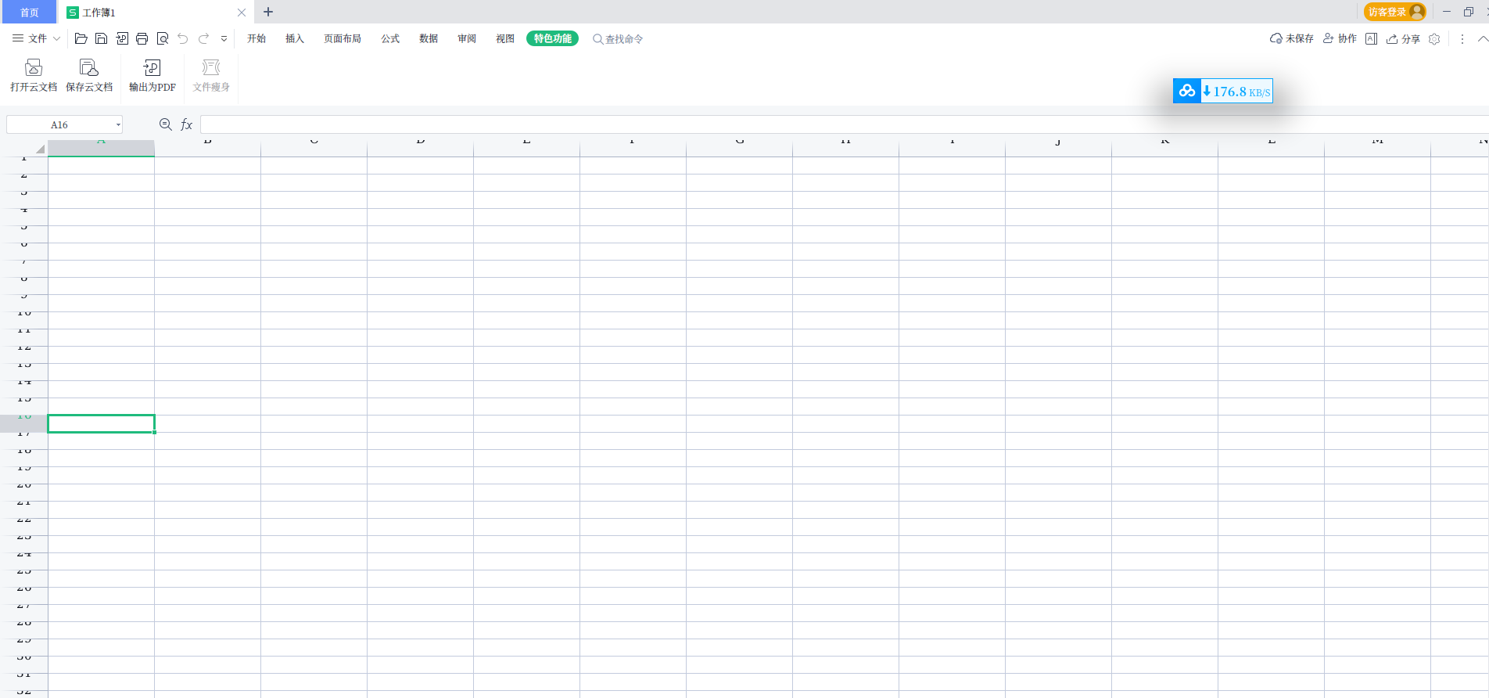The width and height of the screenshot is (1489, 698).
Task: Click the select-all corner triangle of the sheet
Action: click(x=39, y=149)
